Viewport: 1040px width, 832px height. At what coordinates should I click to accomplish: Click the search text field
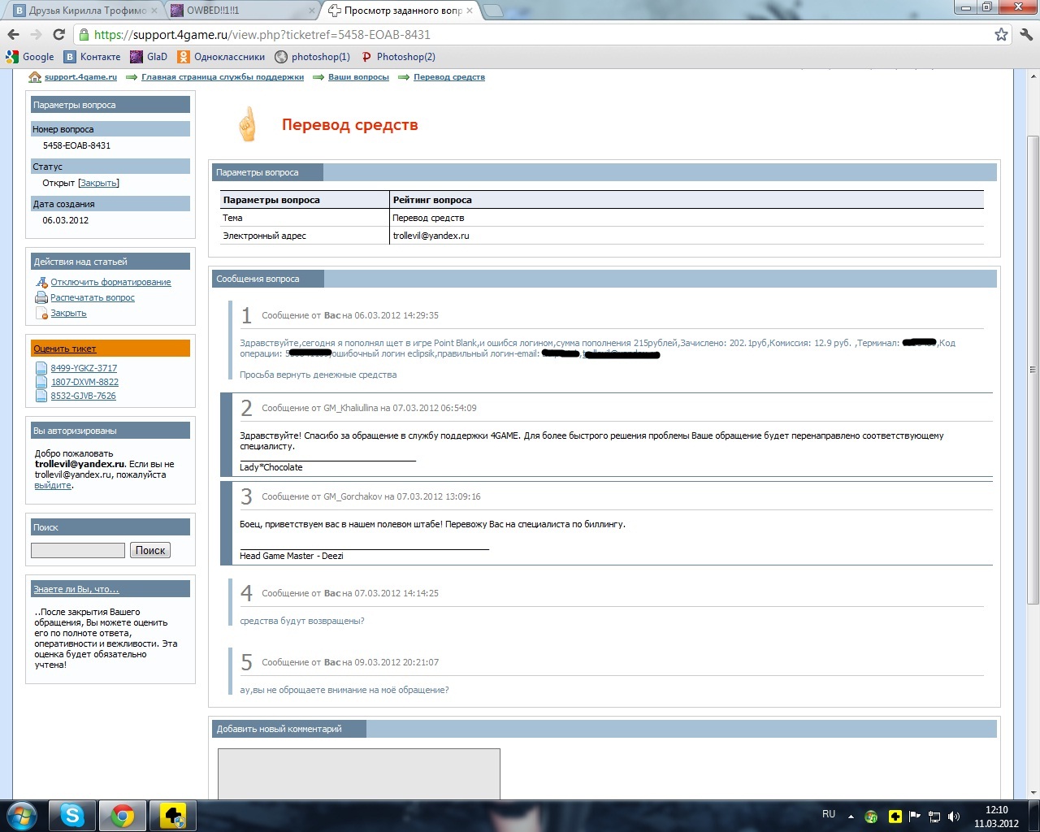pyautogui.click(x=78, y=550)
